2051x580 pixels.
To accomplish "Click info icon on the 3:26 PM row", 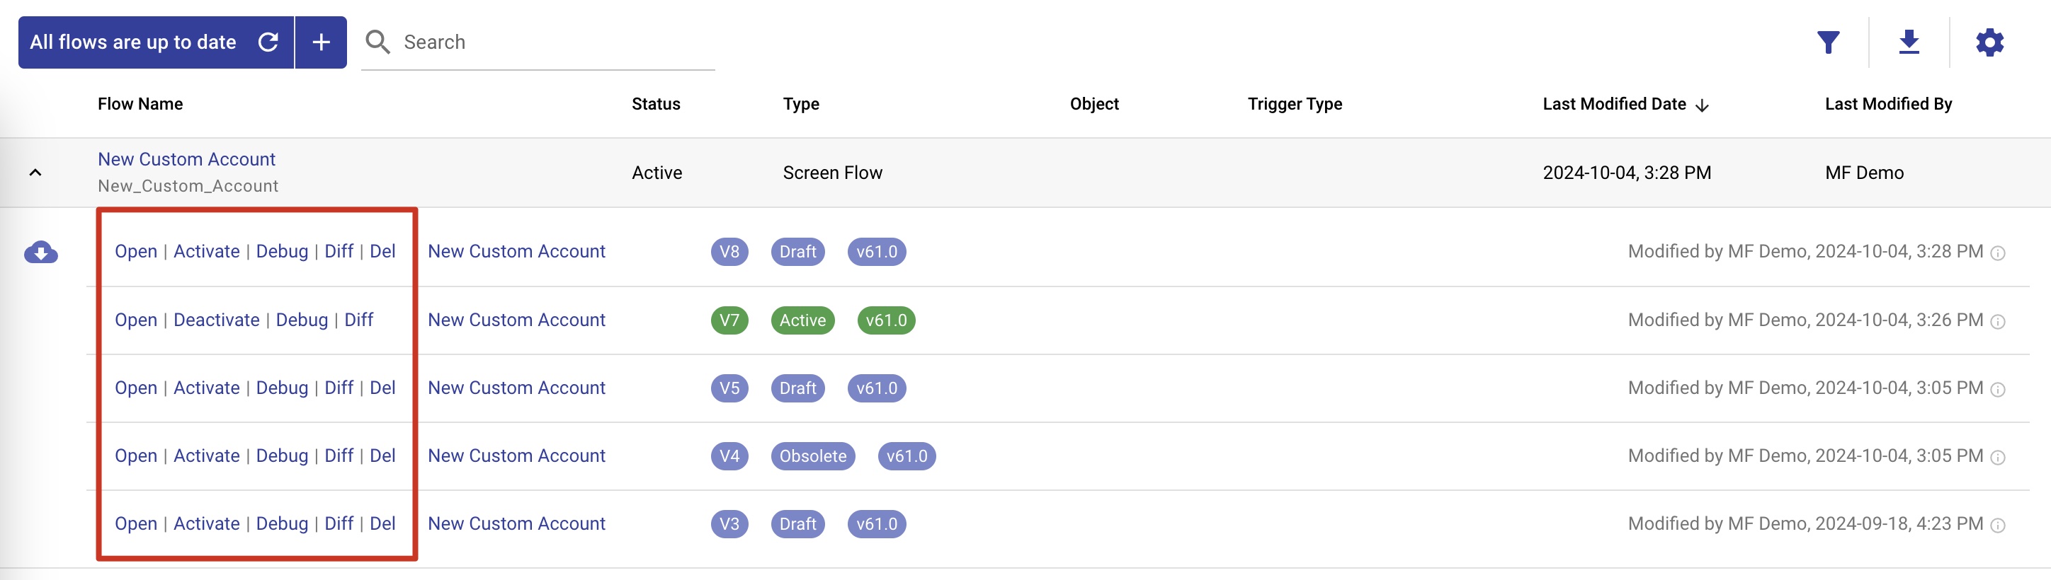I will click(x=1997, y=321).
